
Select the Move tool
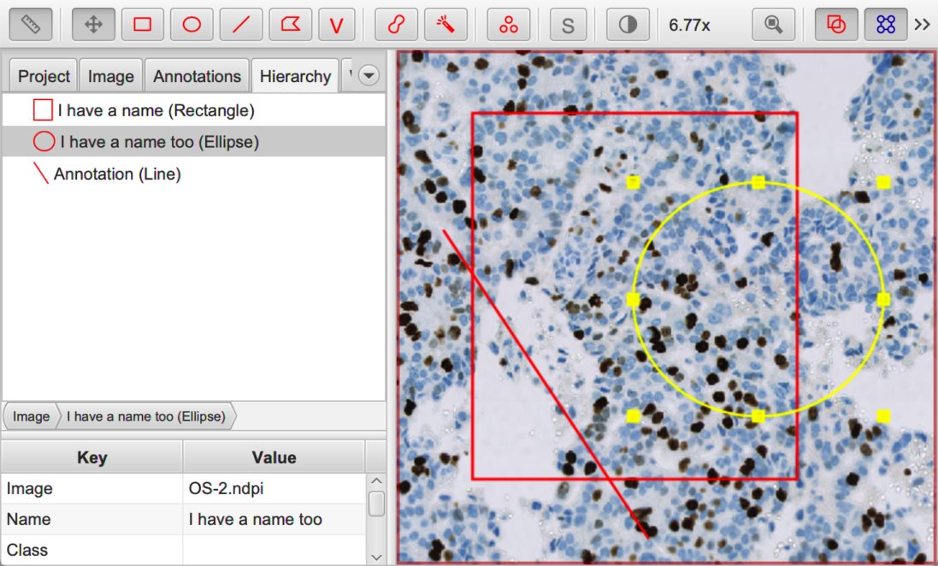click(93, 25)
